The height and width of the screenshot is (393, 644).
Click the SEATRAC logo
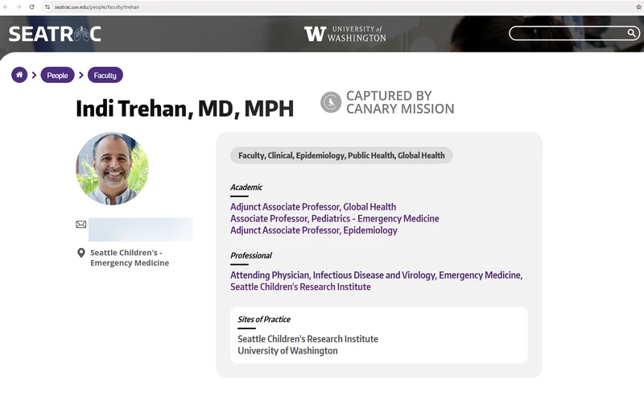[x=55, y=34]
